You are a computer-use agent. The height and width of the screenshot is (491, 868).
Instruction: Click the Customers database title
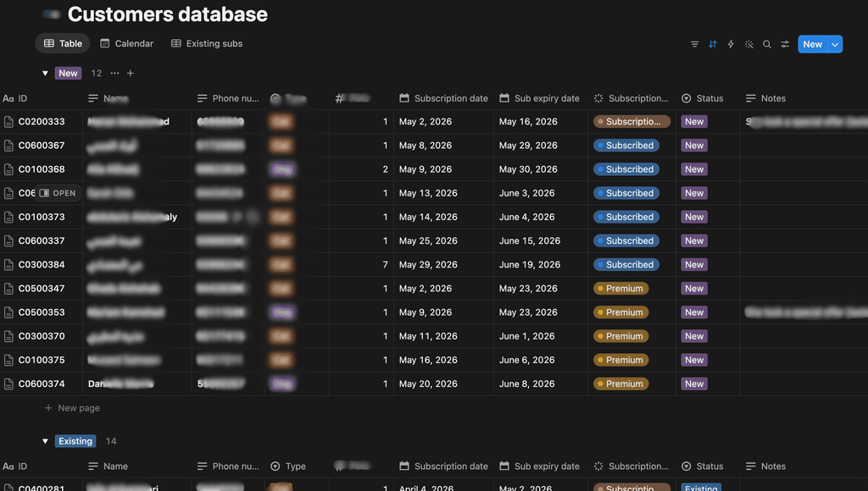click(167, 14)
